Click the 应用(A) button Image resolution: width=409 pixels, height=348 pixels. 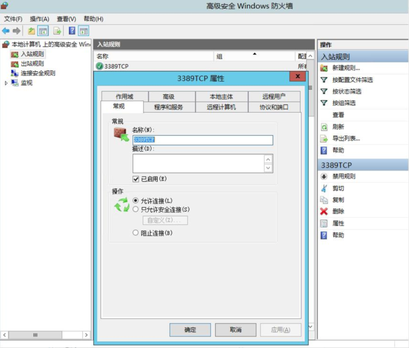tap(281, 330)
